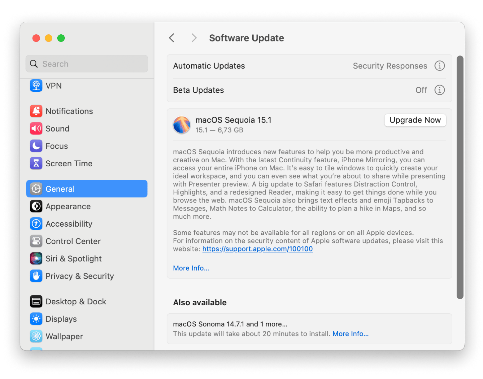Click the macOS Sequoia 15.1 title
This screenshot has width=483, height=379.
click(x=233, y=120)
